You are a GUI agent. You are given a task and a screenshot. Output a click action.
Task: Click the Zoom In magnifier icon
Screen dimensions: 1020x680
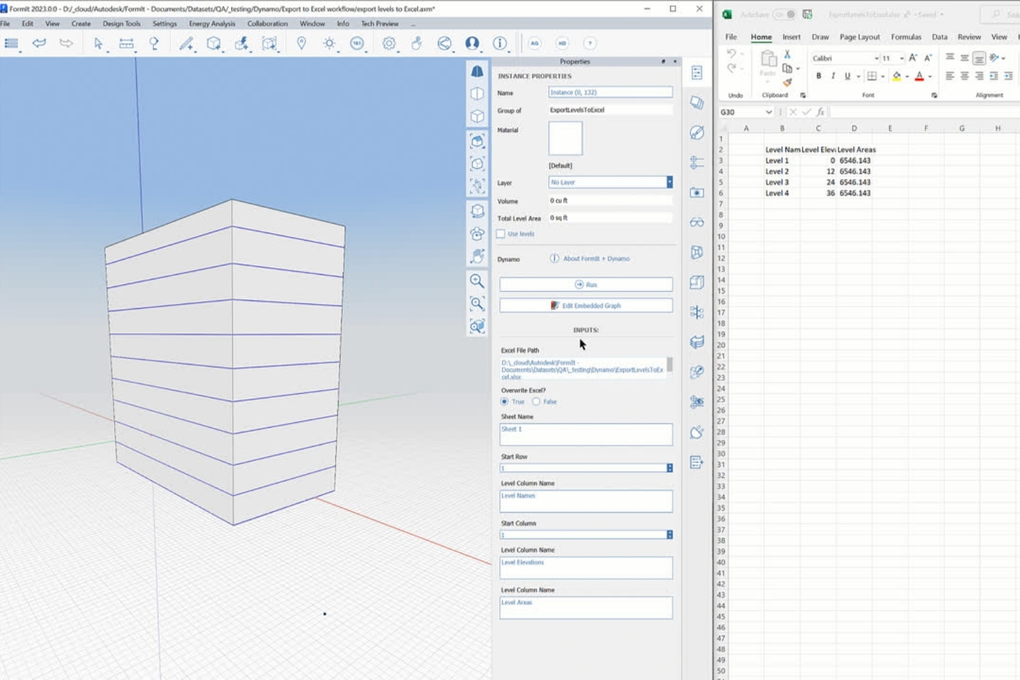pos(477,281)
